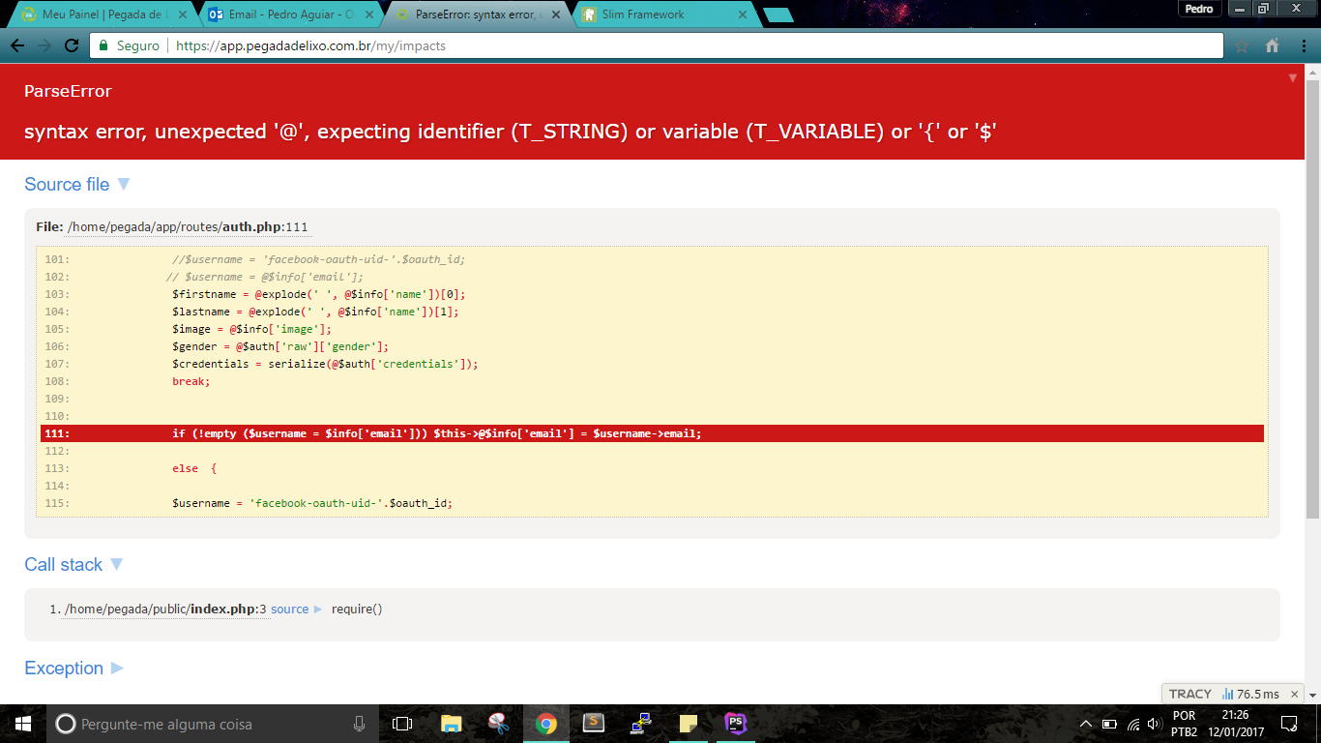Screen dimensions: 1321x743
Task: Open the Action Center notifications icon
Action: [1288, 724]
